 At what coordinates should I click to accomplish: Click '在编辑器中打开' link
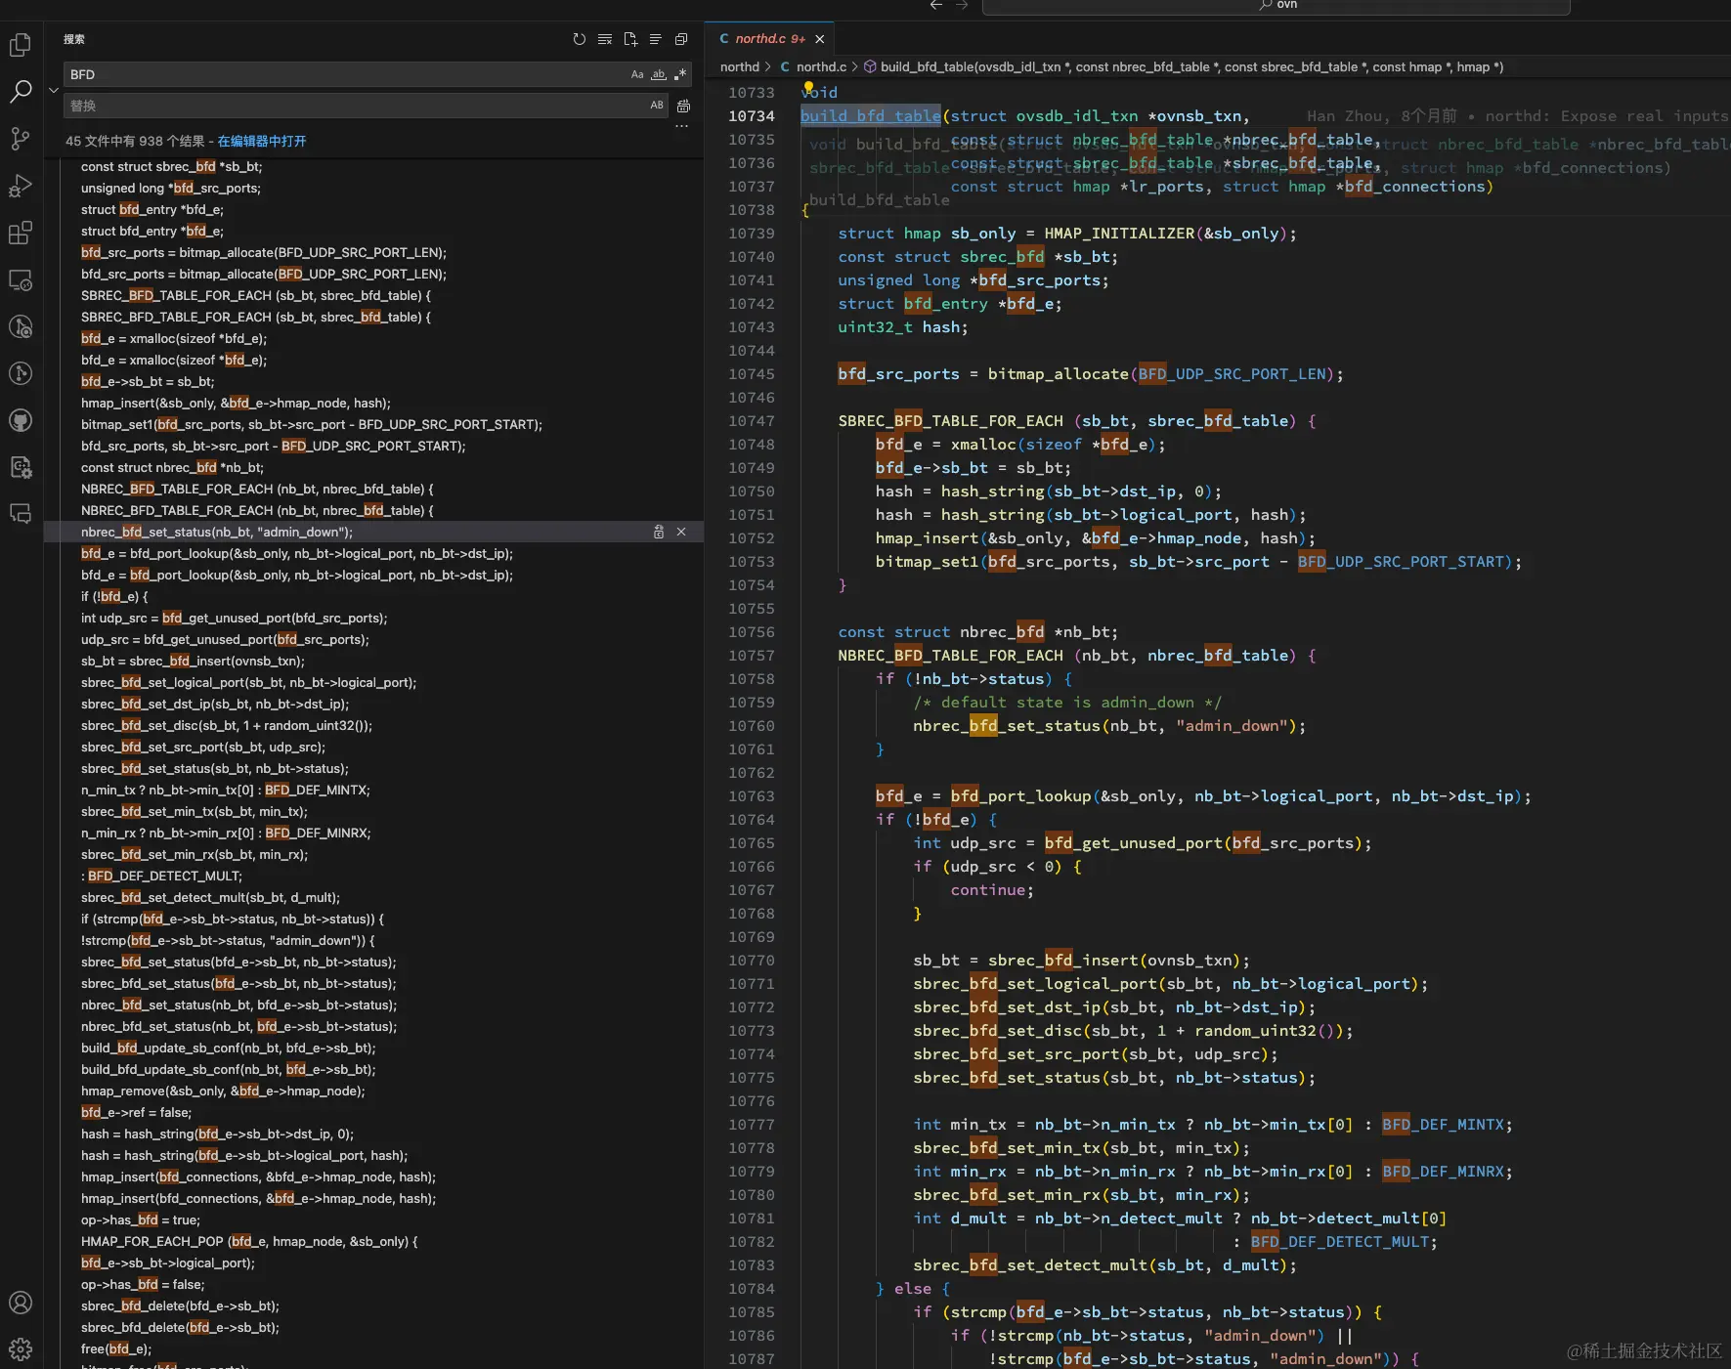pyautogui.click(x=262, y=141)
